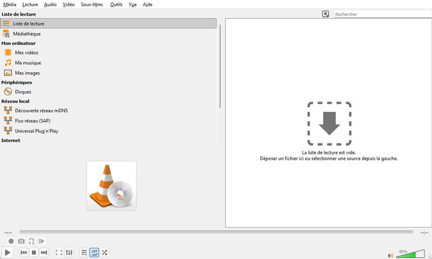Start playback with Play button

click(8, 253)
